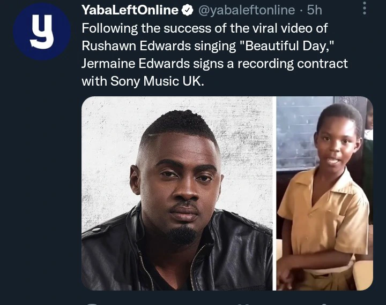This screenshot has height=305, width=386.
Task: Click the tweet text mentioning Sony Music UK
Action: pos(214,55)
